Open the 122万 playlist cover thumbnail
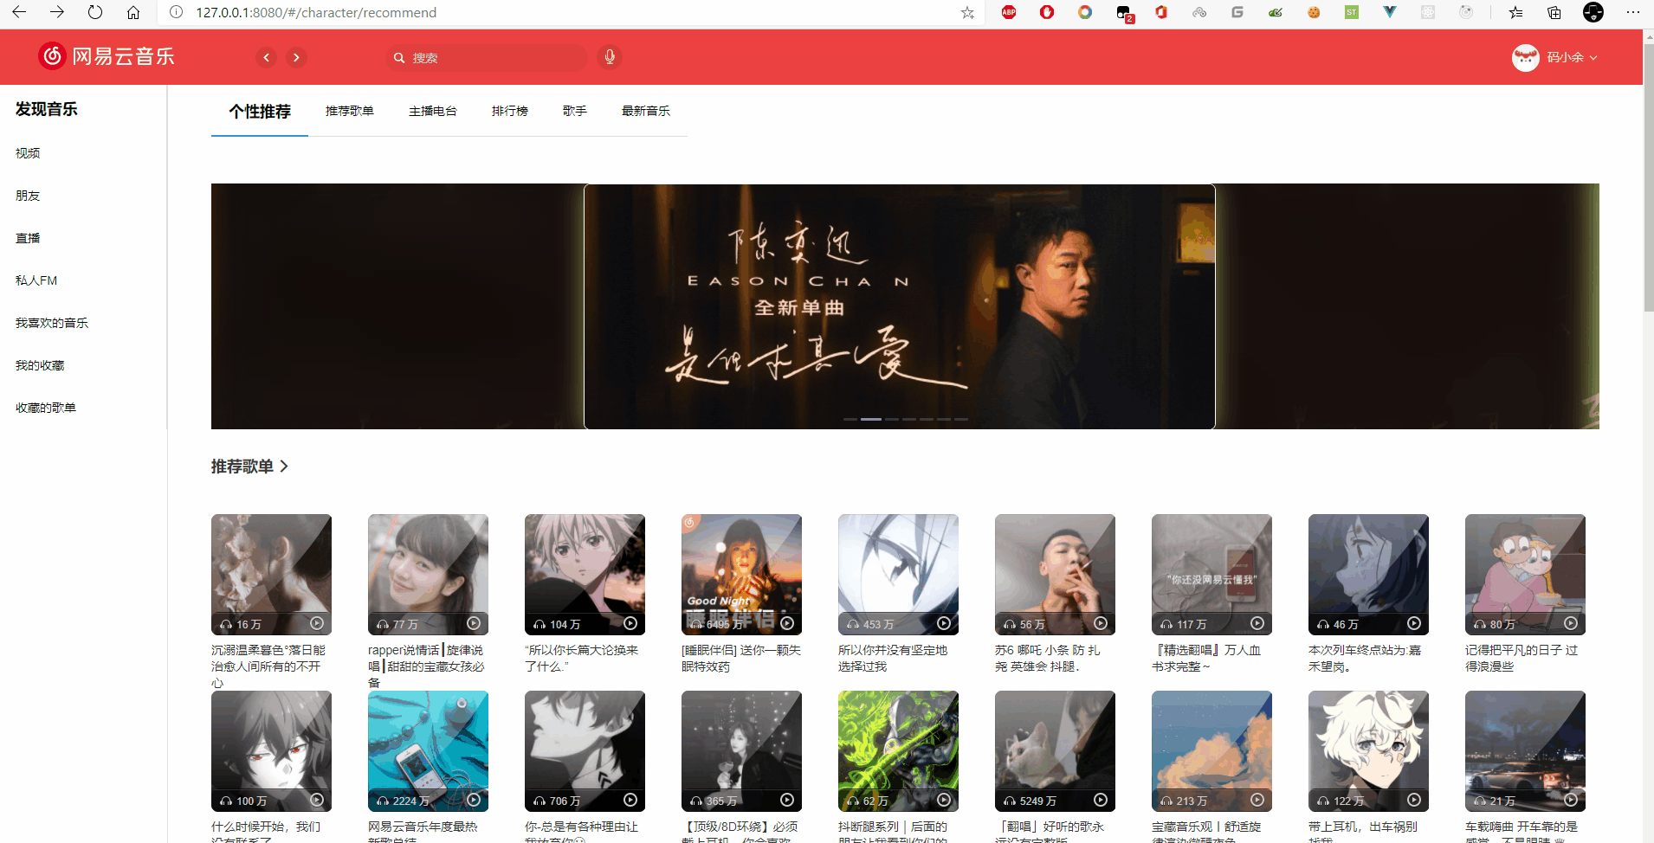Viewport: 1654px width, 843px height. click(1368, 751)
